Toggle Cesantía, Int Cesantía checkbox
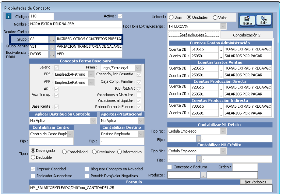The width and height of the screenshot is (281, 195). tap(139, 74)
